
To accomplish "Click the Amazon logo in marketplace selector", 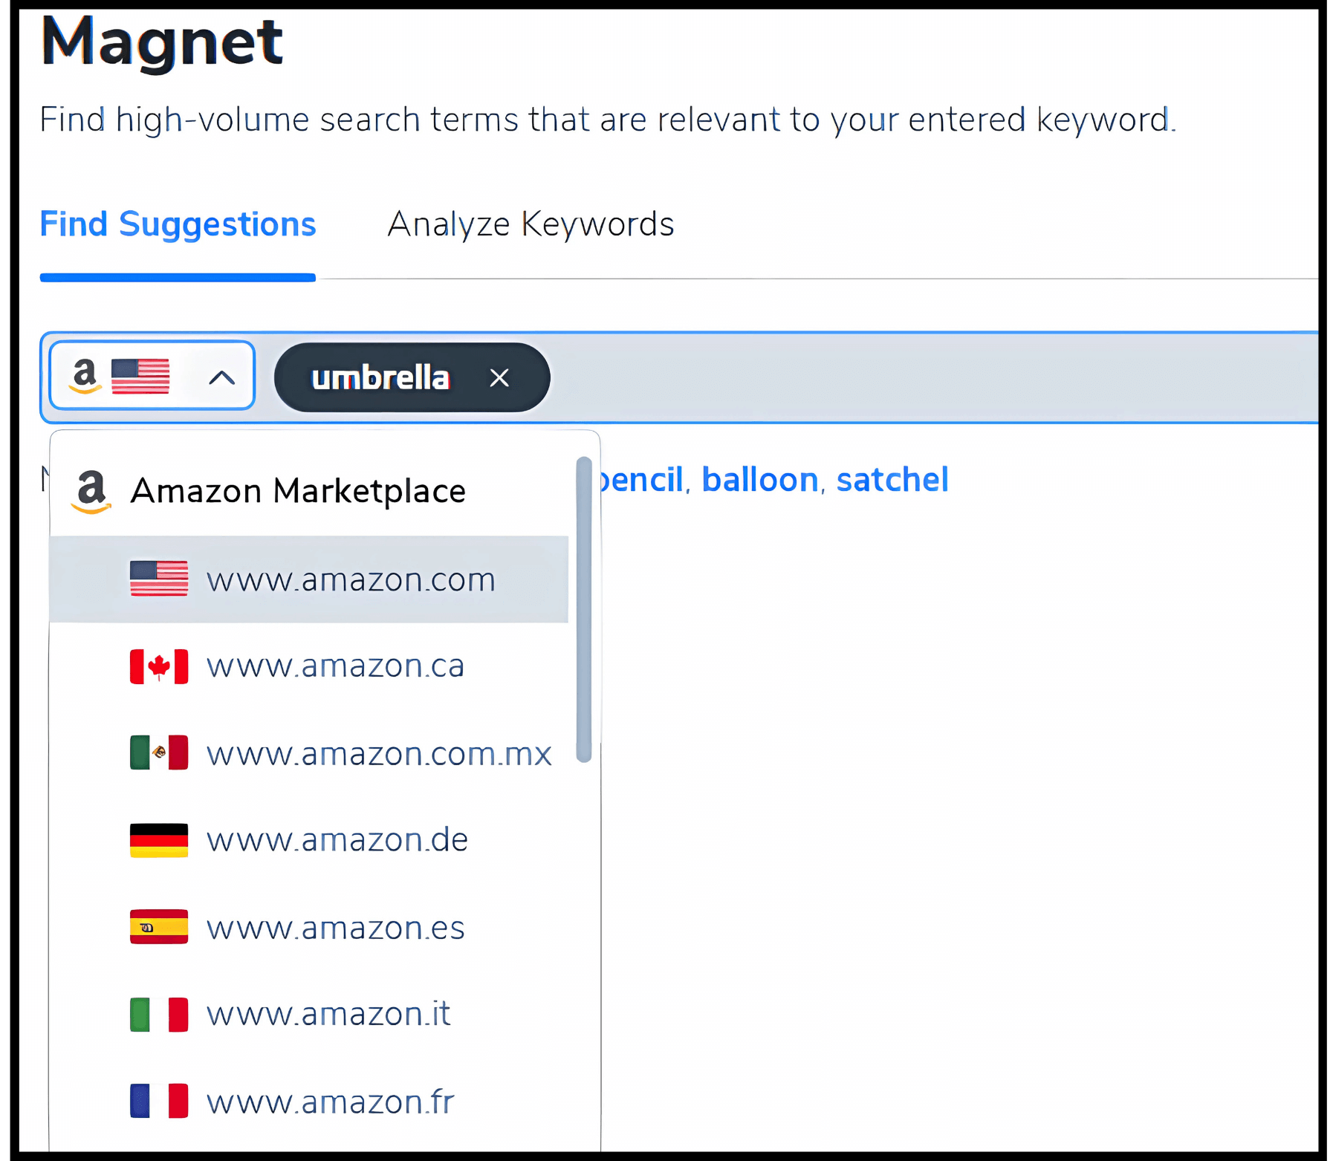I will point(85,376).
